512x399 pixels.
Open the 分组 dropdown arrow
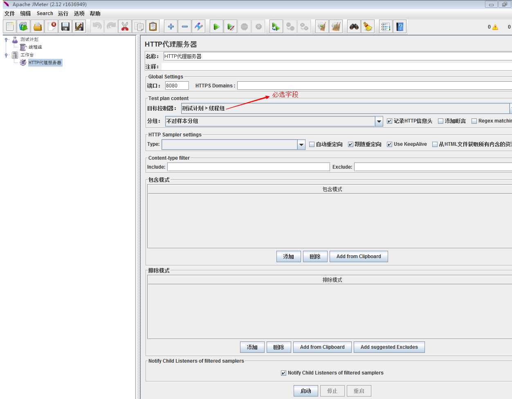(x=379, y=121)
